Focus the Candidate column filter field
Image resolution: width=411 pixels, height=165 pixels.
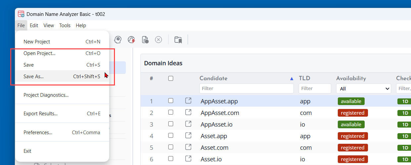pos(246,88)
